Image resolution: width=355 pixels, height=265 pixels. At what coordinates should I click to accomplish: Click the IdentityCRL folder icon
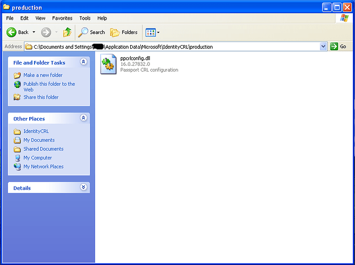pyautogui.click(x=17, y=131)
